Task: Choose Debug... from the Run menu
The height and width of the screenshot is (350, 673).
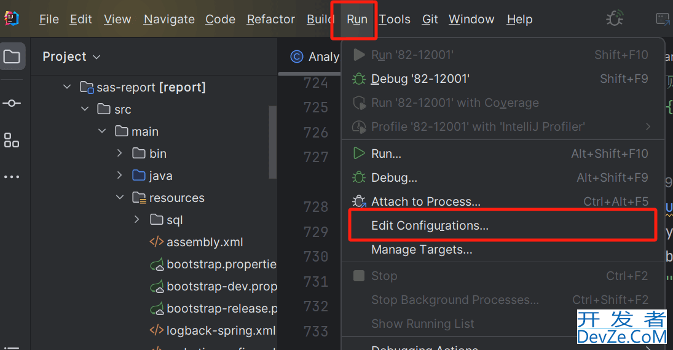Action: (394, 177)
